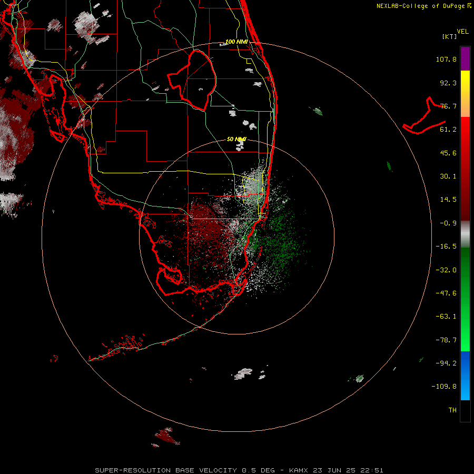Image resolution: width=474 pixels, height=474 pixels.
Task: Click the -32.0 velocity scale value
Action: pyautogui.click(x=446, y=270)
